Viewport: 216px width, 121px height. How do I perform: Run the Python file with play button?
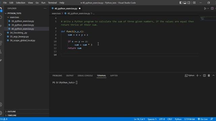205,8
